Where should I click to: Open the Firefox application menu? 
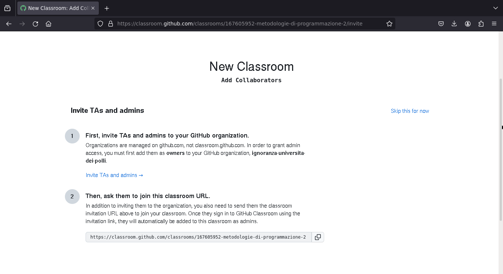click(x=494, y=24)
